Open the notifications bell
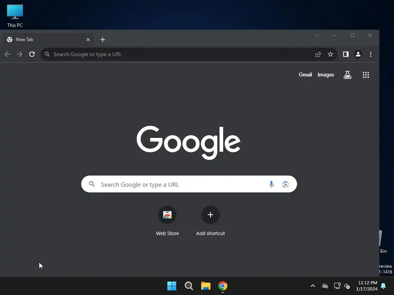This screenshot has height=295, width=394. [x=384, y=286]
